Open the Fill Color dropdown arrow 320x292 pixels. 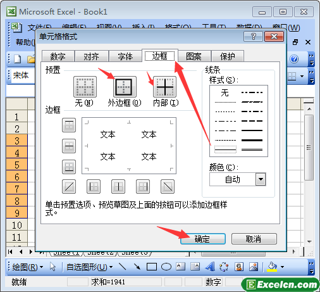pyautogui.click(x=282, y=267)
